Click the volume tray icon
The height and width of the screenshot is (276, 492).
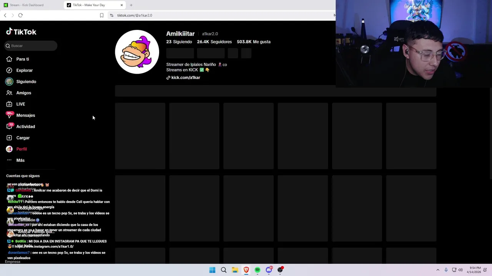(x=460, y=270)
